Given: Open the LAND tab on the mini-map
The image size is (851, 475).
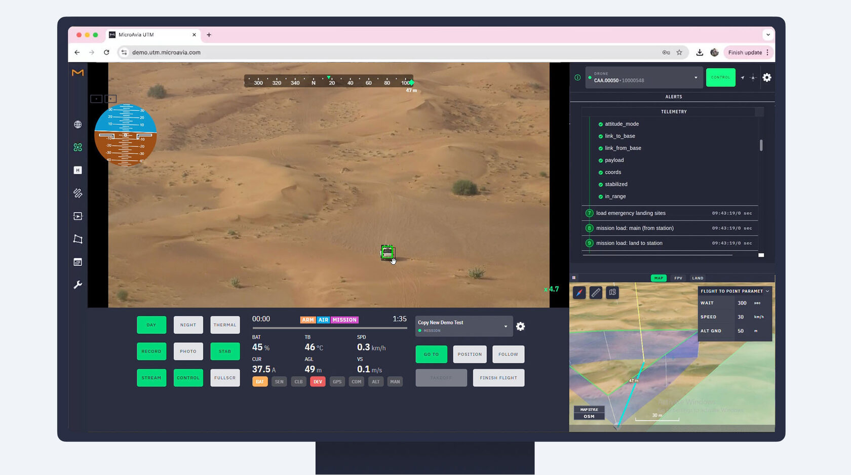Looking at the screenshot, I should (x=698, y=278).
